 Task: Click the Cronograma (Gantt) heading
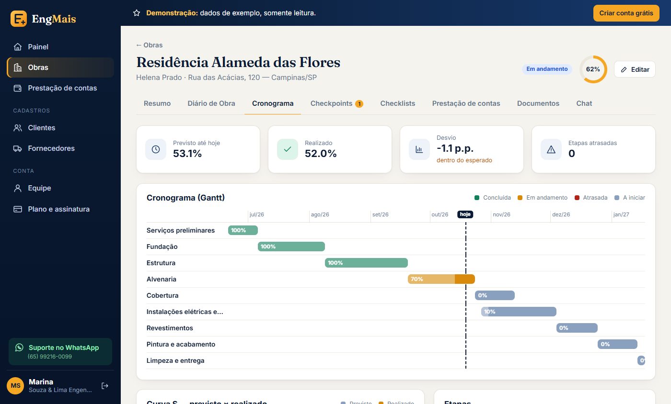[x=185, y=198]
